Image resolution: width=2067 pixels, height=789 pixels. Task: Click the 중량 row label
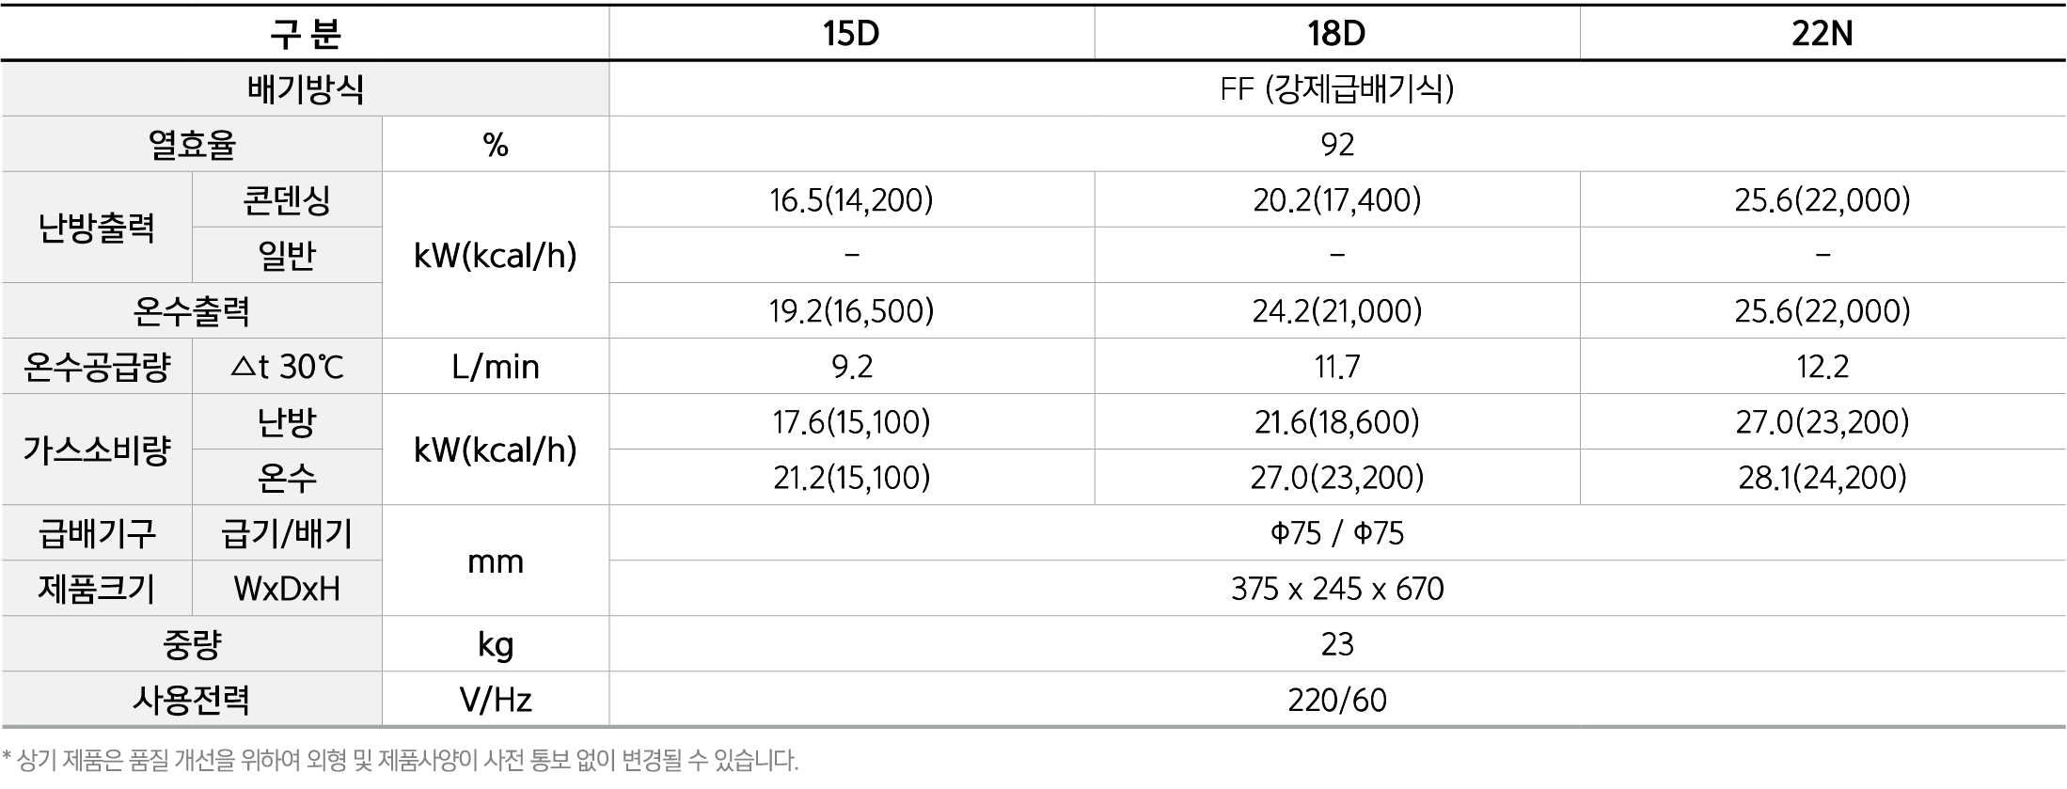coord(192,644)
